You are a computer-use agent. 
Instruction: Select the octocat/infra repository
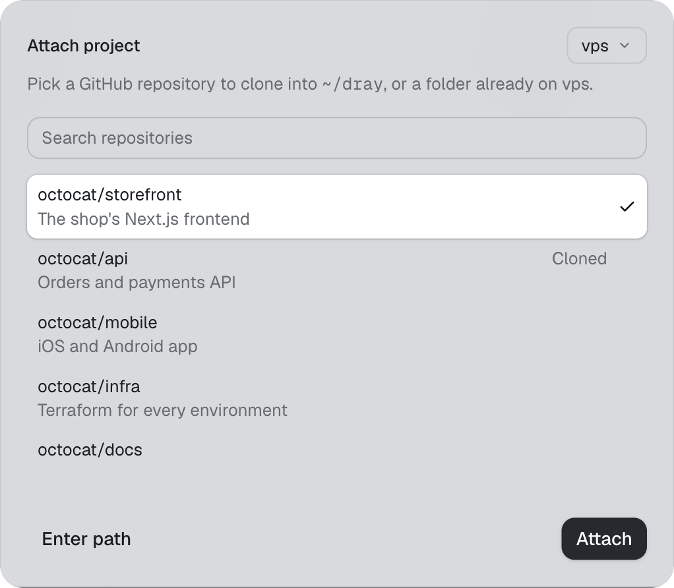tap(337, 399)
